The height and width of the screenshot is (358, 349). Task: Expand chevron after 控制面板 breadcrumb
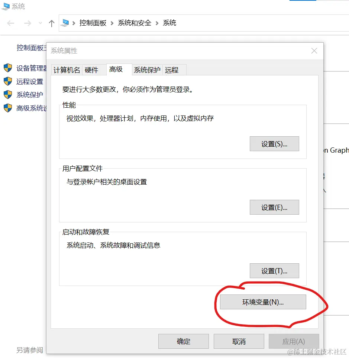112,23
